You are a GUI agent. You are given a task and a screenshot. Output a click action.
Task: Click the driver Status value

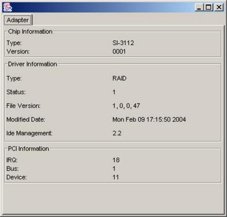[x=114, y=92]
